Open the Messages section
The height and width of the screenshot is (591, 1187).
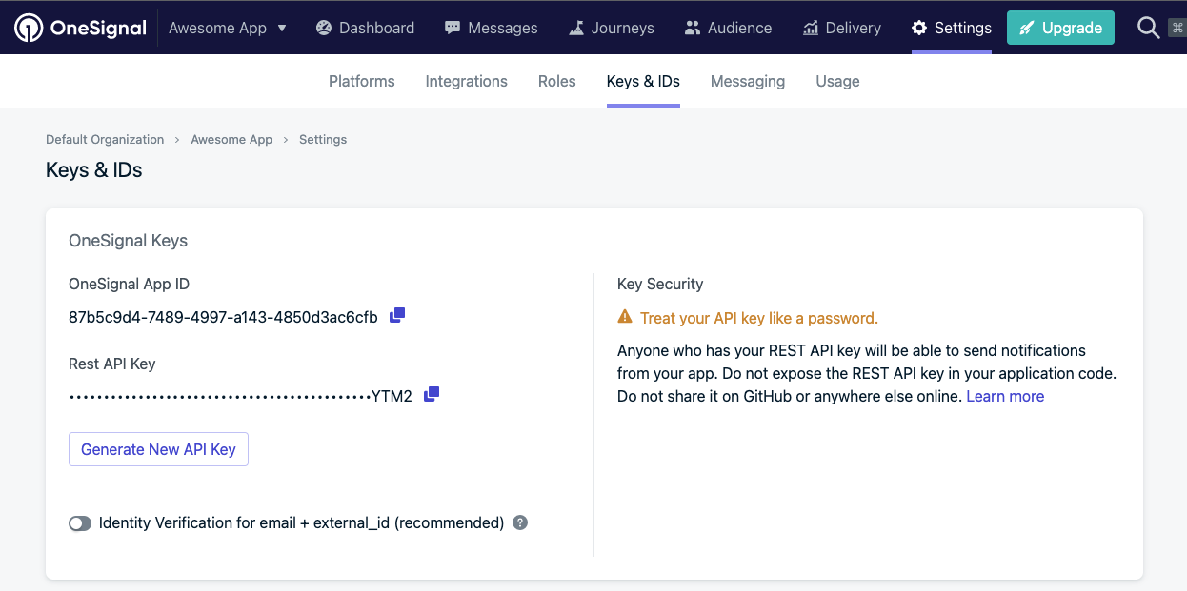[x=491, y=28]
